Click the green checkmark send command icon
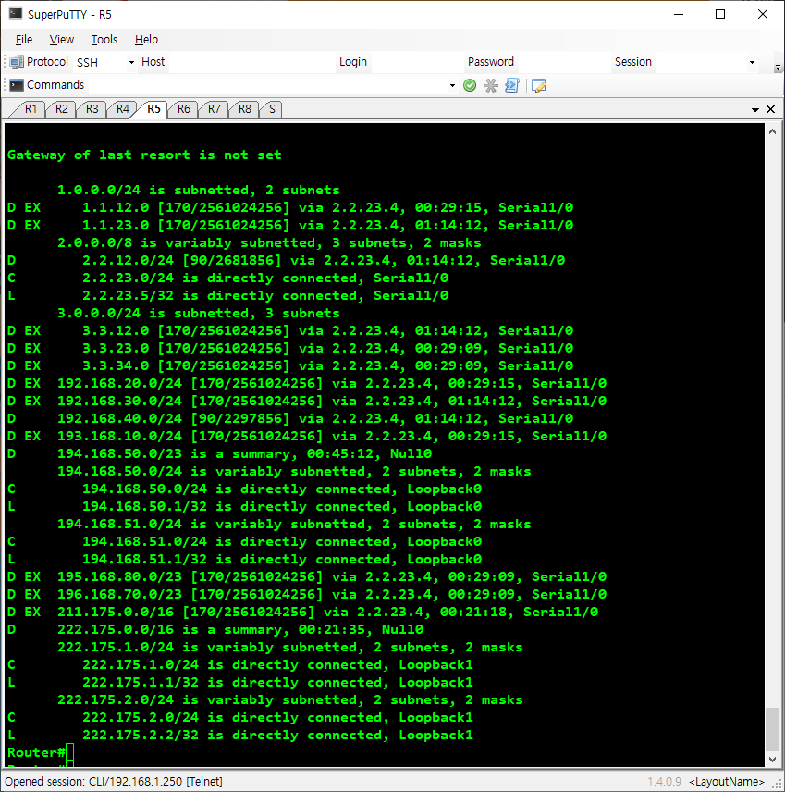 [x=470, y=85]
